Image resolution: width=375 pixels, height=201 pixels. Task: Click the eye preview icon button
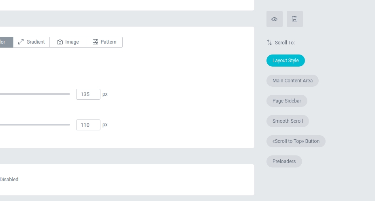coord(274,19)
